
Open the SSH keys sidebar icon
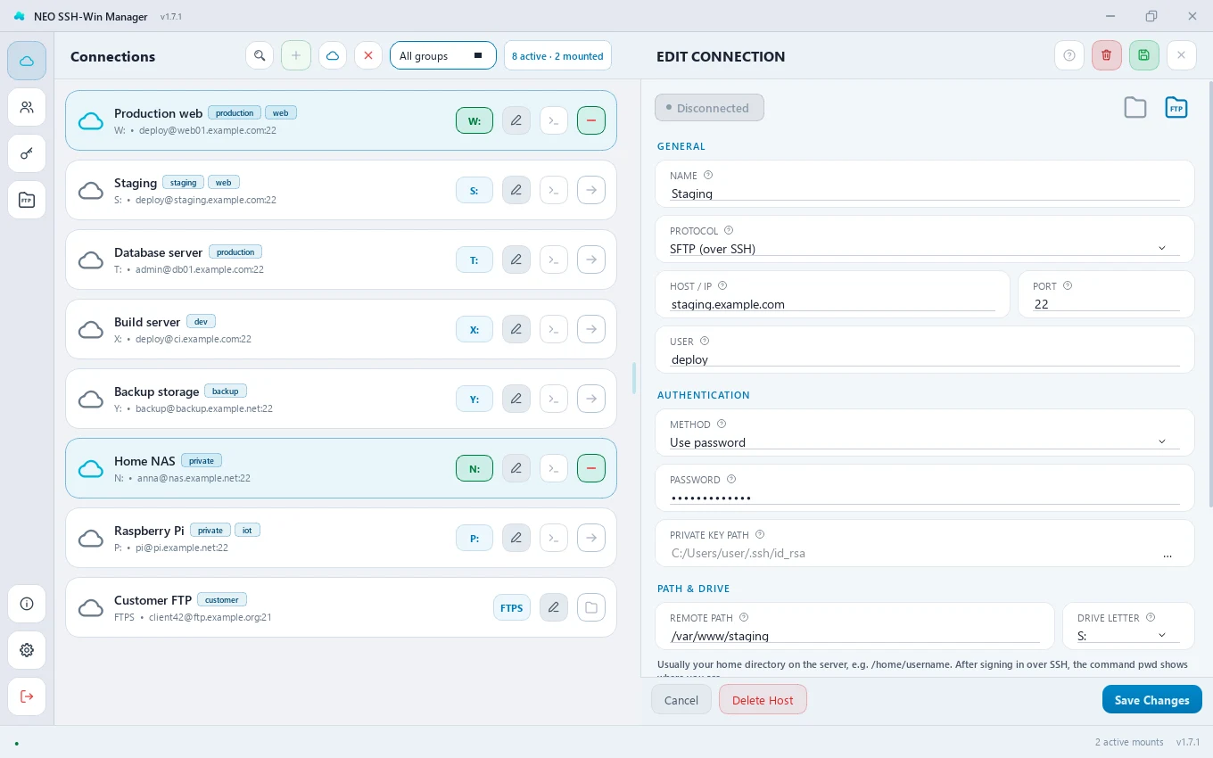tap(27, 153)
